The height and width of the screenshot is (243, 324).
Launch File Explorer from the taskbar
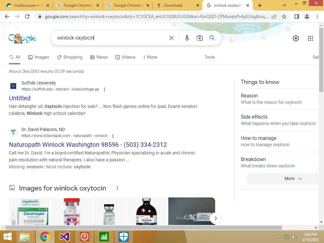[x=25, y=237]
